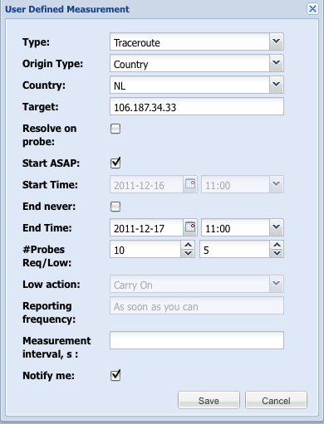
Task: Open the Origin Type dropdown arrow
Action: click(276, 63)
